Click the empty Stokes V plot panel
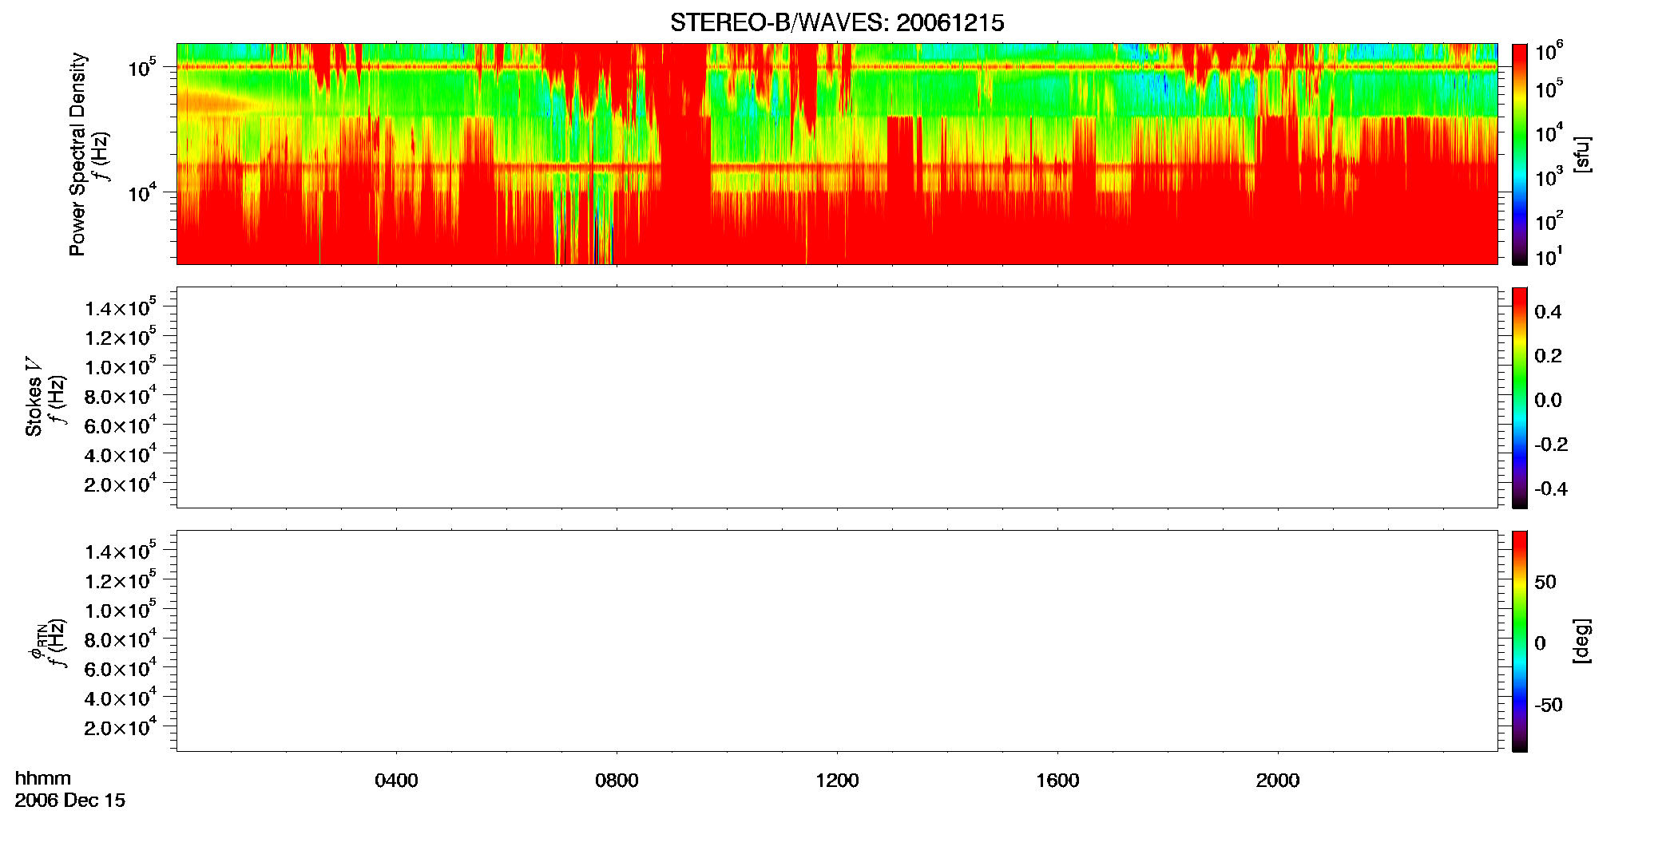The height and width of the screenshot is (862, 1674). (837, 397)
